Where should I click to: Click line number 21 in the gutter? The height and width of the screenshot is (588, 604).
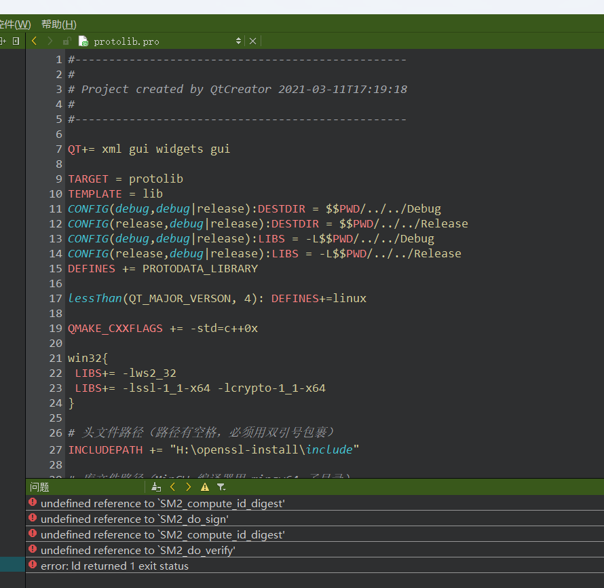point(56,359)
